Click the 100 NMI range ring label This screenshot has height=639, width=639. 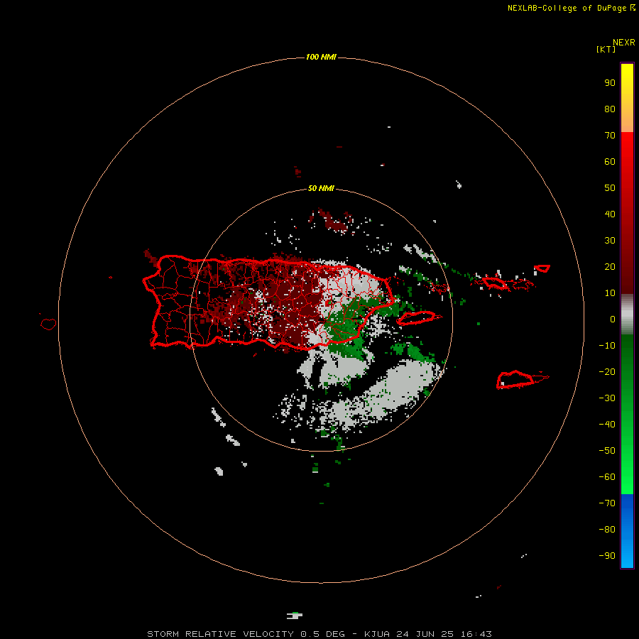coord(321,57)
